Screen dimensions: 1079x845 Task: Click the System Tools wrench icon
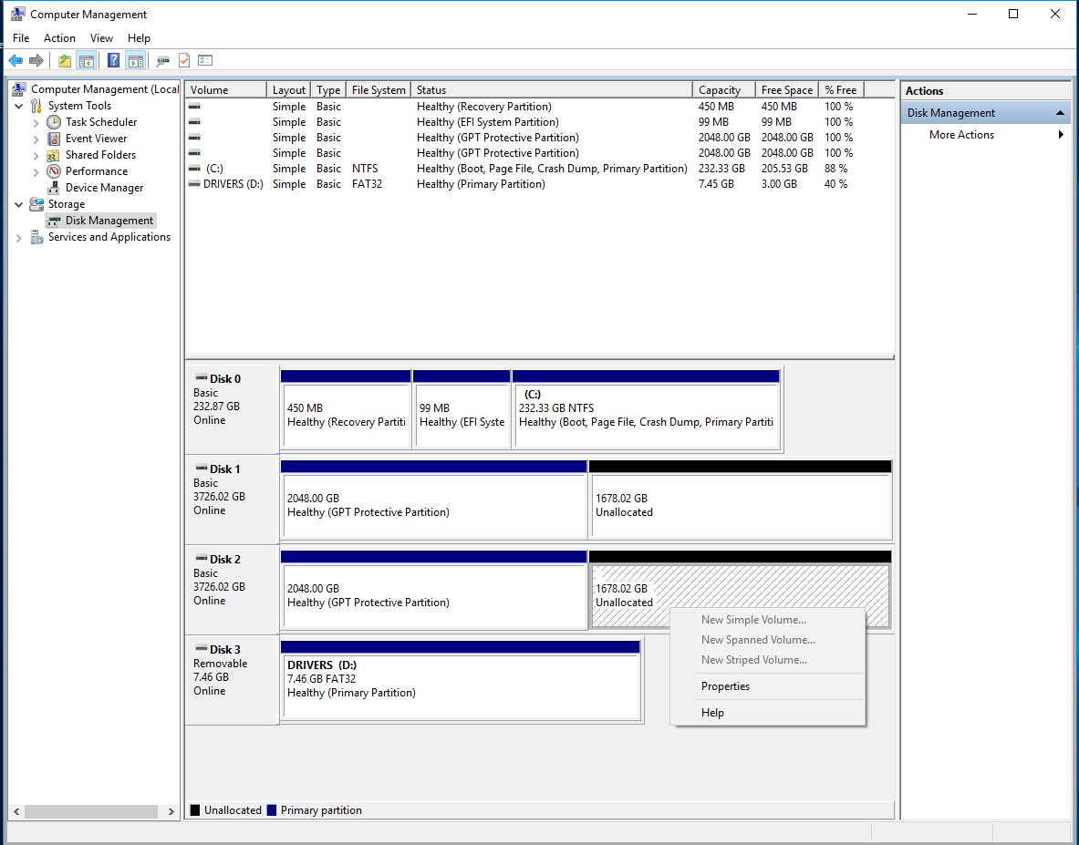[x=36, y=105]
